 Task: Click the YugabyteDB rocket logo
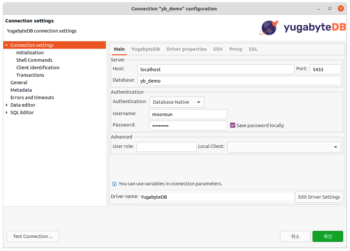tap(269, 28)
